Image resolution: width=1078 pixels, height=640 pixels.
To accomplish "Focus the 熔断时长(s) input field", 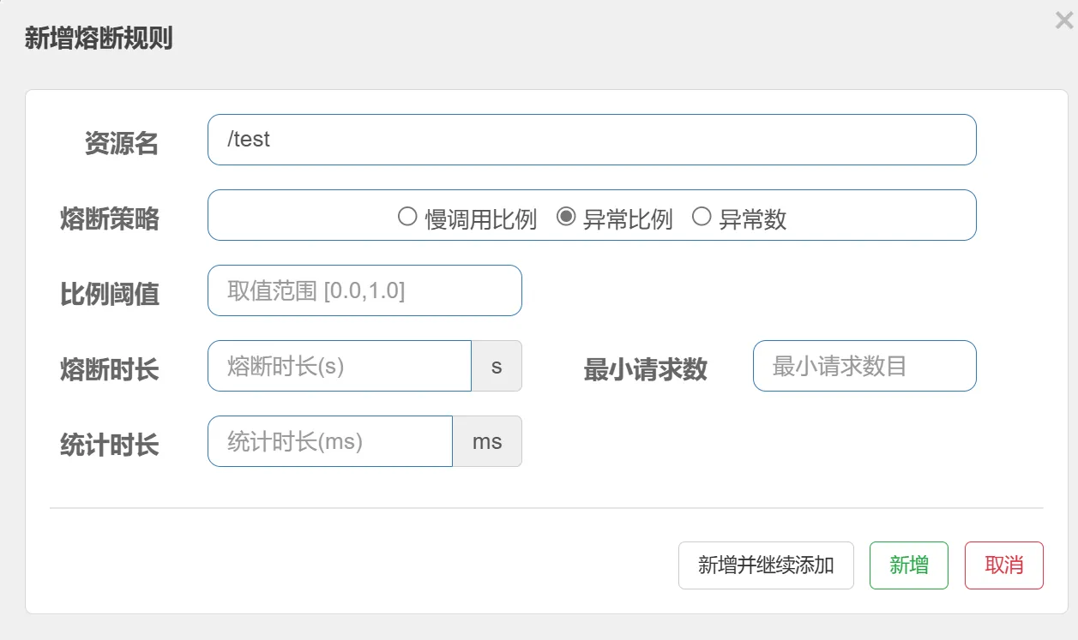I will (x=340, y=366).
